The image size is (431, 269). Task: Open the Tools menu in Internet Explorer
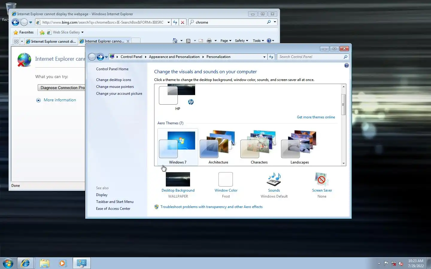[258, 41]
